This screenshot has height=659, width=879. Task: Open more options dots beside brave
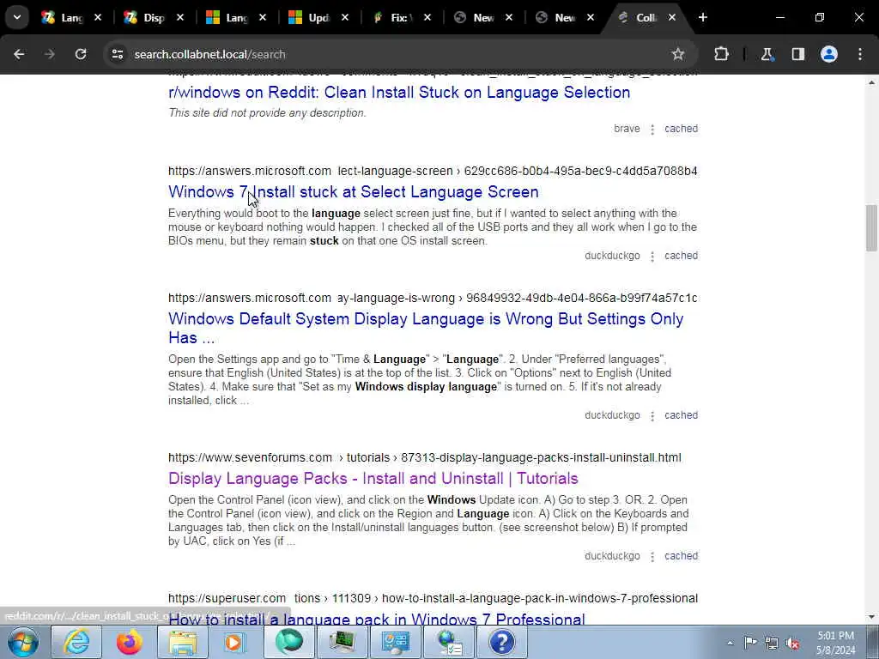[x=652, y=130]
